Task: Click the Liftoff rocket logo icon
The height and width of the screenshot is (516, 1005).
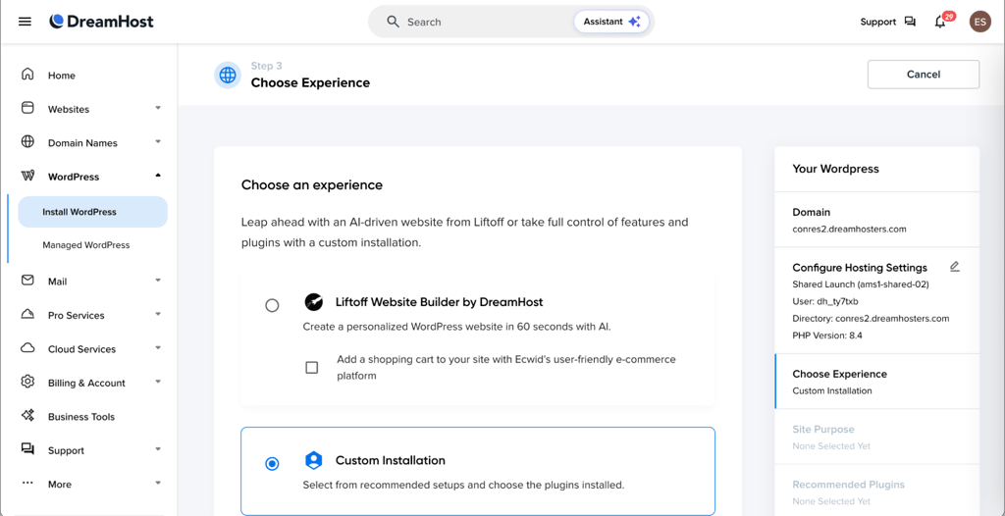Action: (x=313, y=302)
